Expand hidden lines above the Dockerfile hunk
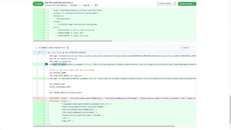The height and width of the screenshot is (130, 231). click(39, 52)
